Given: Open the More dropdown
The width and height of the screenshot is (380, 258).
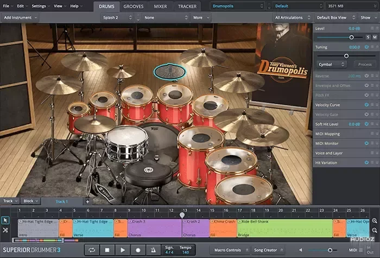Looking at the screenshot, I should 201,17.
